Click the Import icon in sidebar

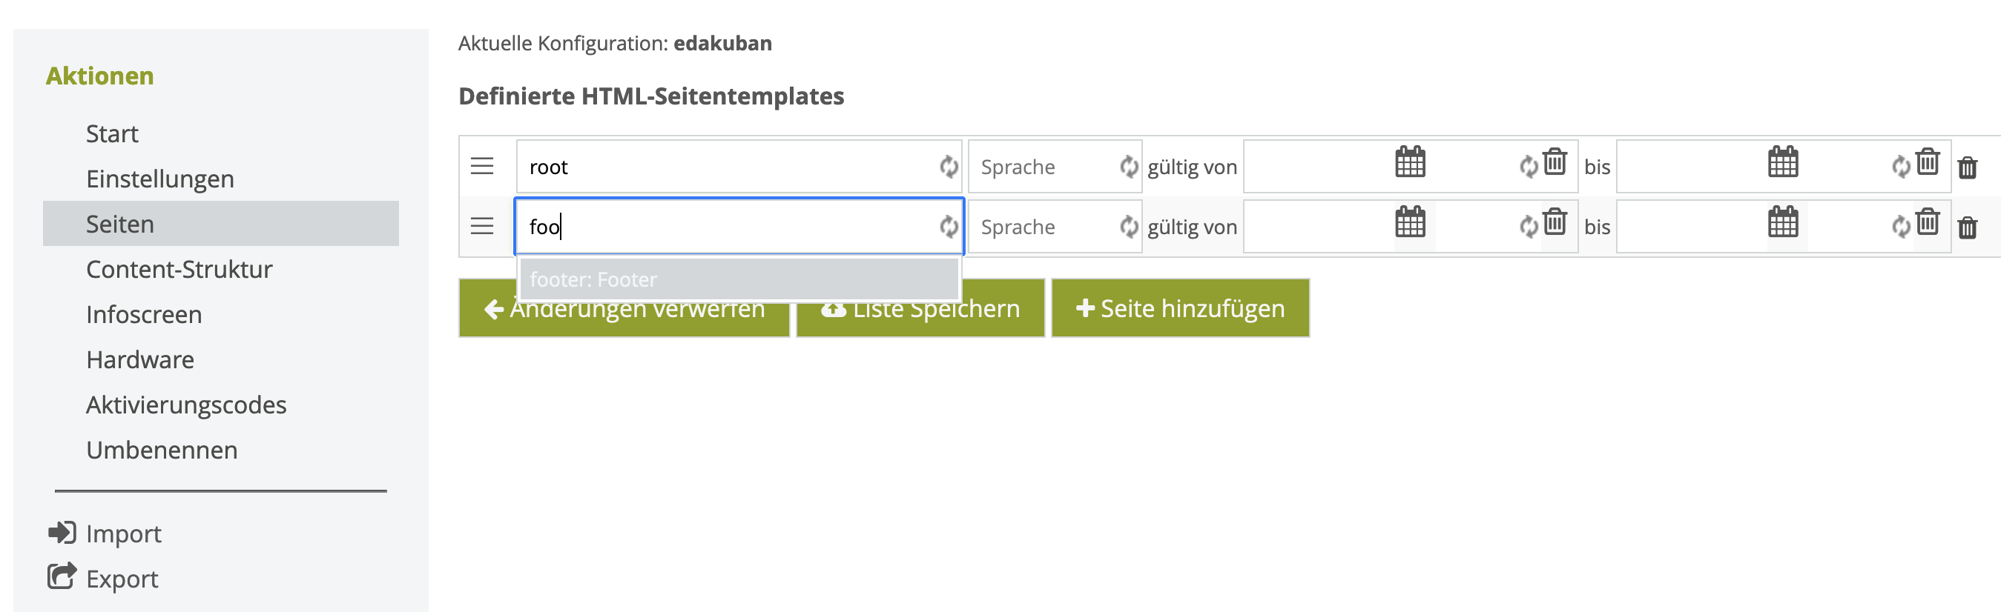coord(62,533)
